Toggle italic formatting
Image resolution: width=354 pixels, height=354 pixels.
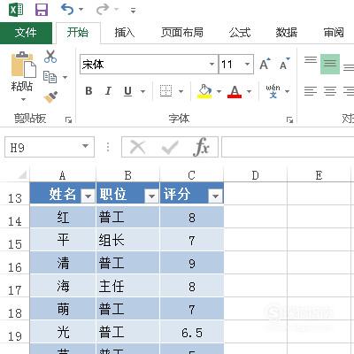(x=108, y=91)
